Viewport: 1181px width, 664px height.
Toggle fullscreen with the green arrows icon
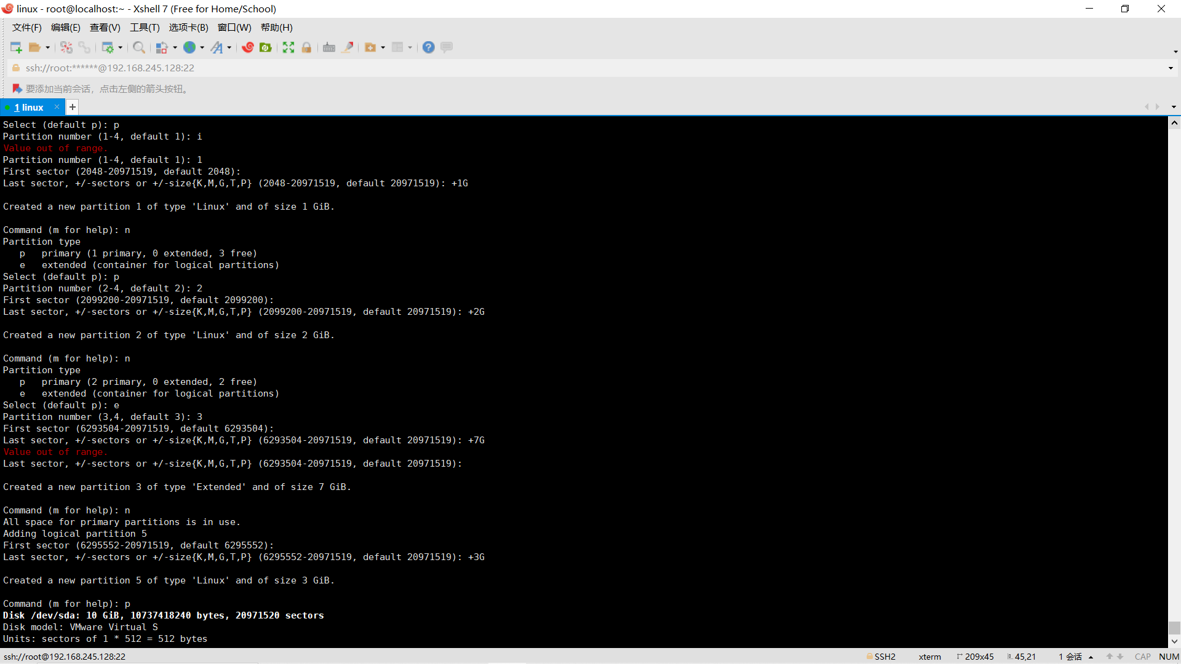(x=288, y=47)
